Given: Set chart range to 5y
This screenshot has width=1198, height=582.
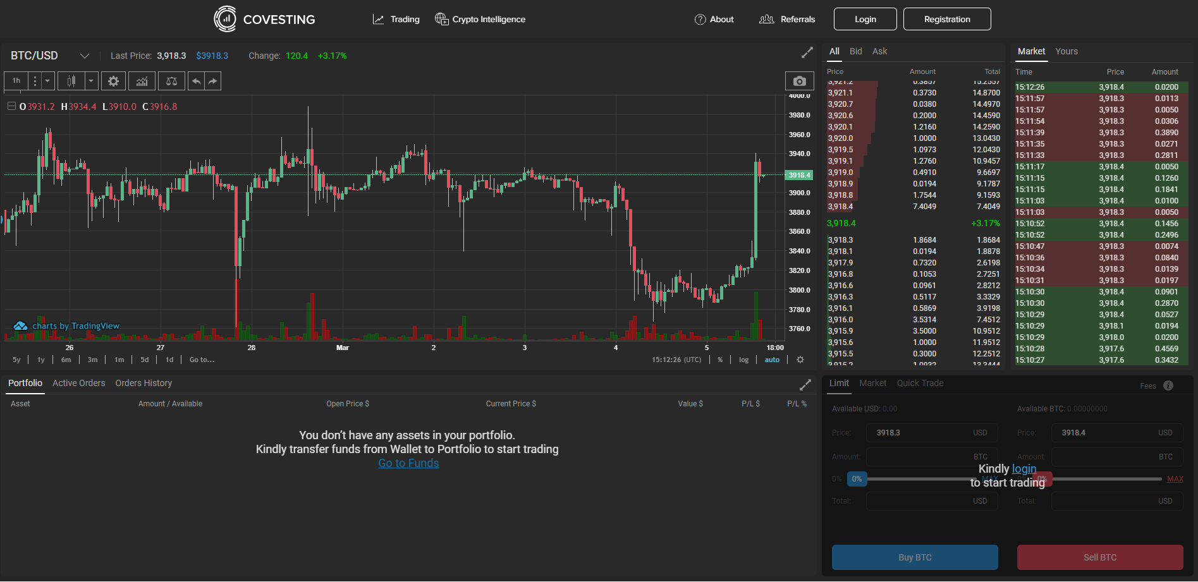Looking at the screenshot, I should coord(16,360).
